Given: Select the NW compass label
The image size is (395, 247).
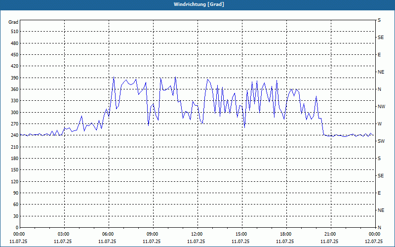Looking at the screenshot, I should point(381,107).
